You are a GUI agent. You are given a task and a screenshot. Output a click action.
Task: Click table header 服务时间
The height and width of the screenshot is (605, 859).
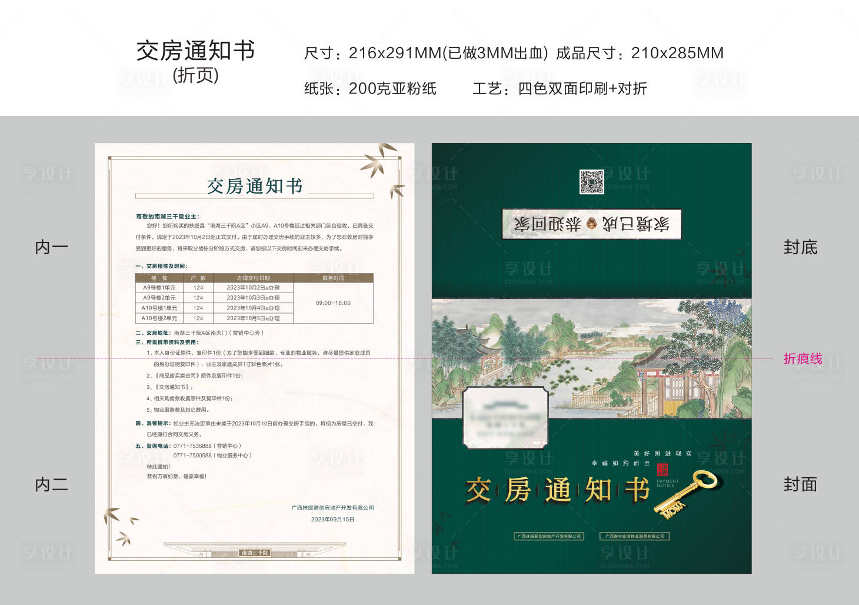coord(333,278)
